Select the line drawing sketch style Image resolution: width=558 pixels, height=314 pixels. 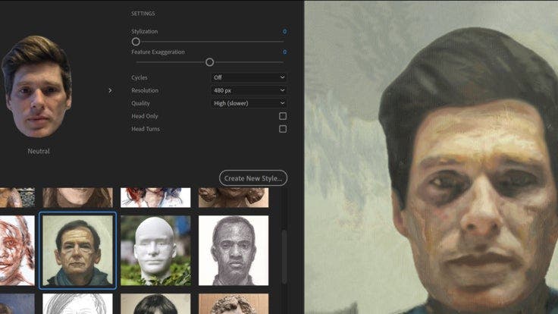(x=78, y=304)
